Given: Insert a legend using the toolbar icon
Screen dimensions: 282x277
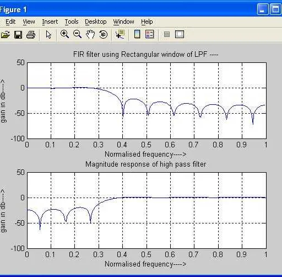Looking at the screenshot, I should 150,34.
